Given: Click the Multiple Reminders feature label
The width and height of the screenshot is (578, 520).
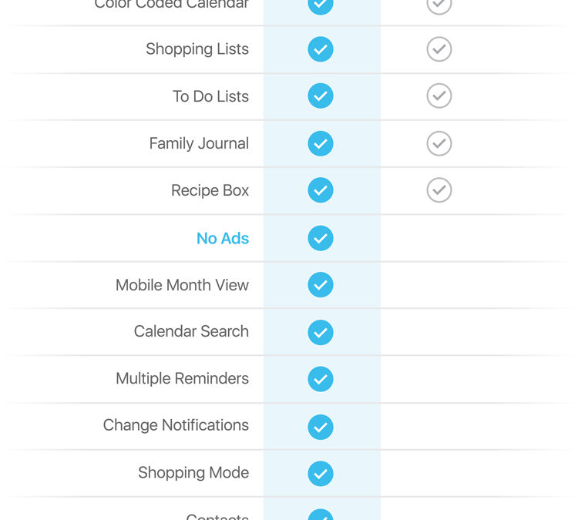Looking at the screenshot, I should (182, 378).
